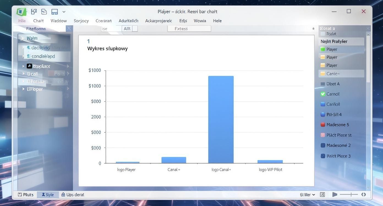Viewport: 383px width, 206px height.
Task: Click the tallest bar for logo Canal+
Action: coord(221,120)
